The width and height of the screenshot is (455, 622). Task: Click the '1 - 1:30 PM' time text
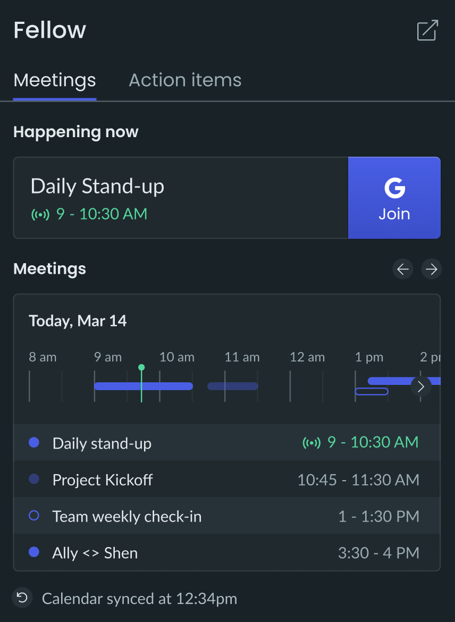tap(379, 517)
